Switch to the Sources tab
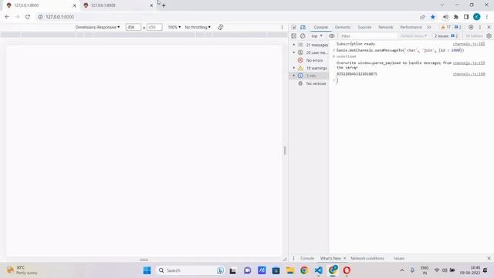This screenshot has height=278, width=494. click(x=364, y=27)
